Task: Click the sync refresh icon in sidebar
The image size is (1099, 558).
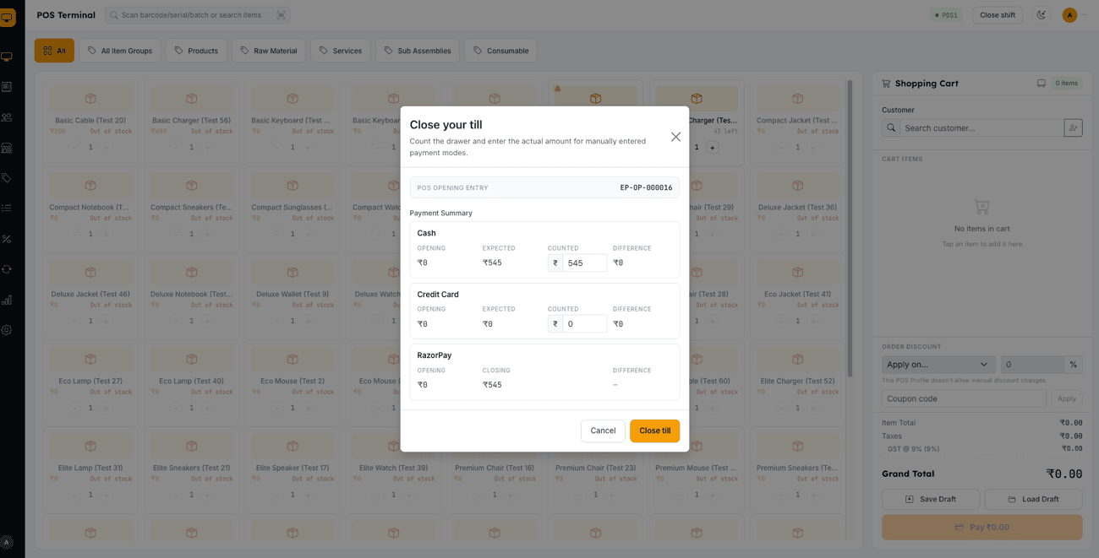Action: coord(7,269)
